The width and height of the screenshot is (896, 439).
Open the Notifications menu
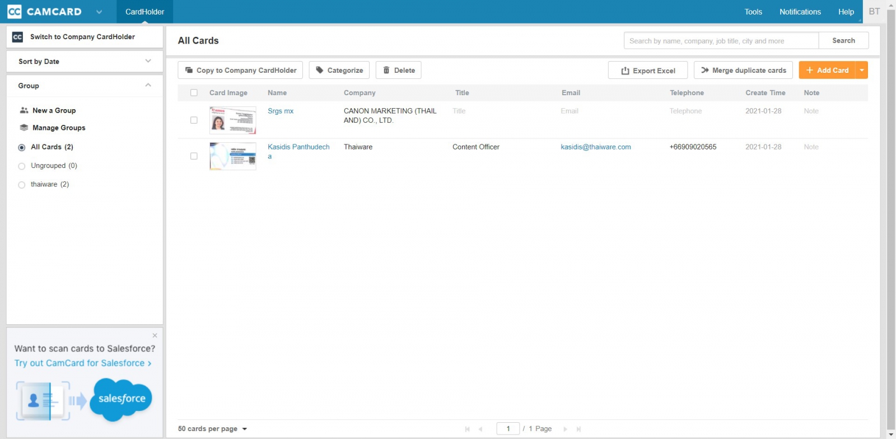click(x=800, y=12)
